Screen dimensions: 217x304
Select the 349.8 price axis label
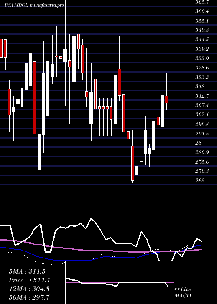pos(202,30)
